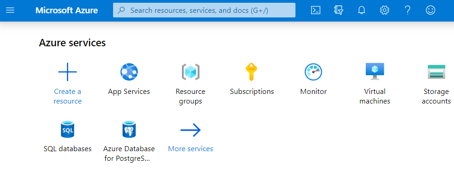Show notifications via the bell icon
The width and height of the screenshot is (454, 180).
pyautogui.click(x=361, y=11)
